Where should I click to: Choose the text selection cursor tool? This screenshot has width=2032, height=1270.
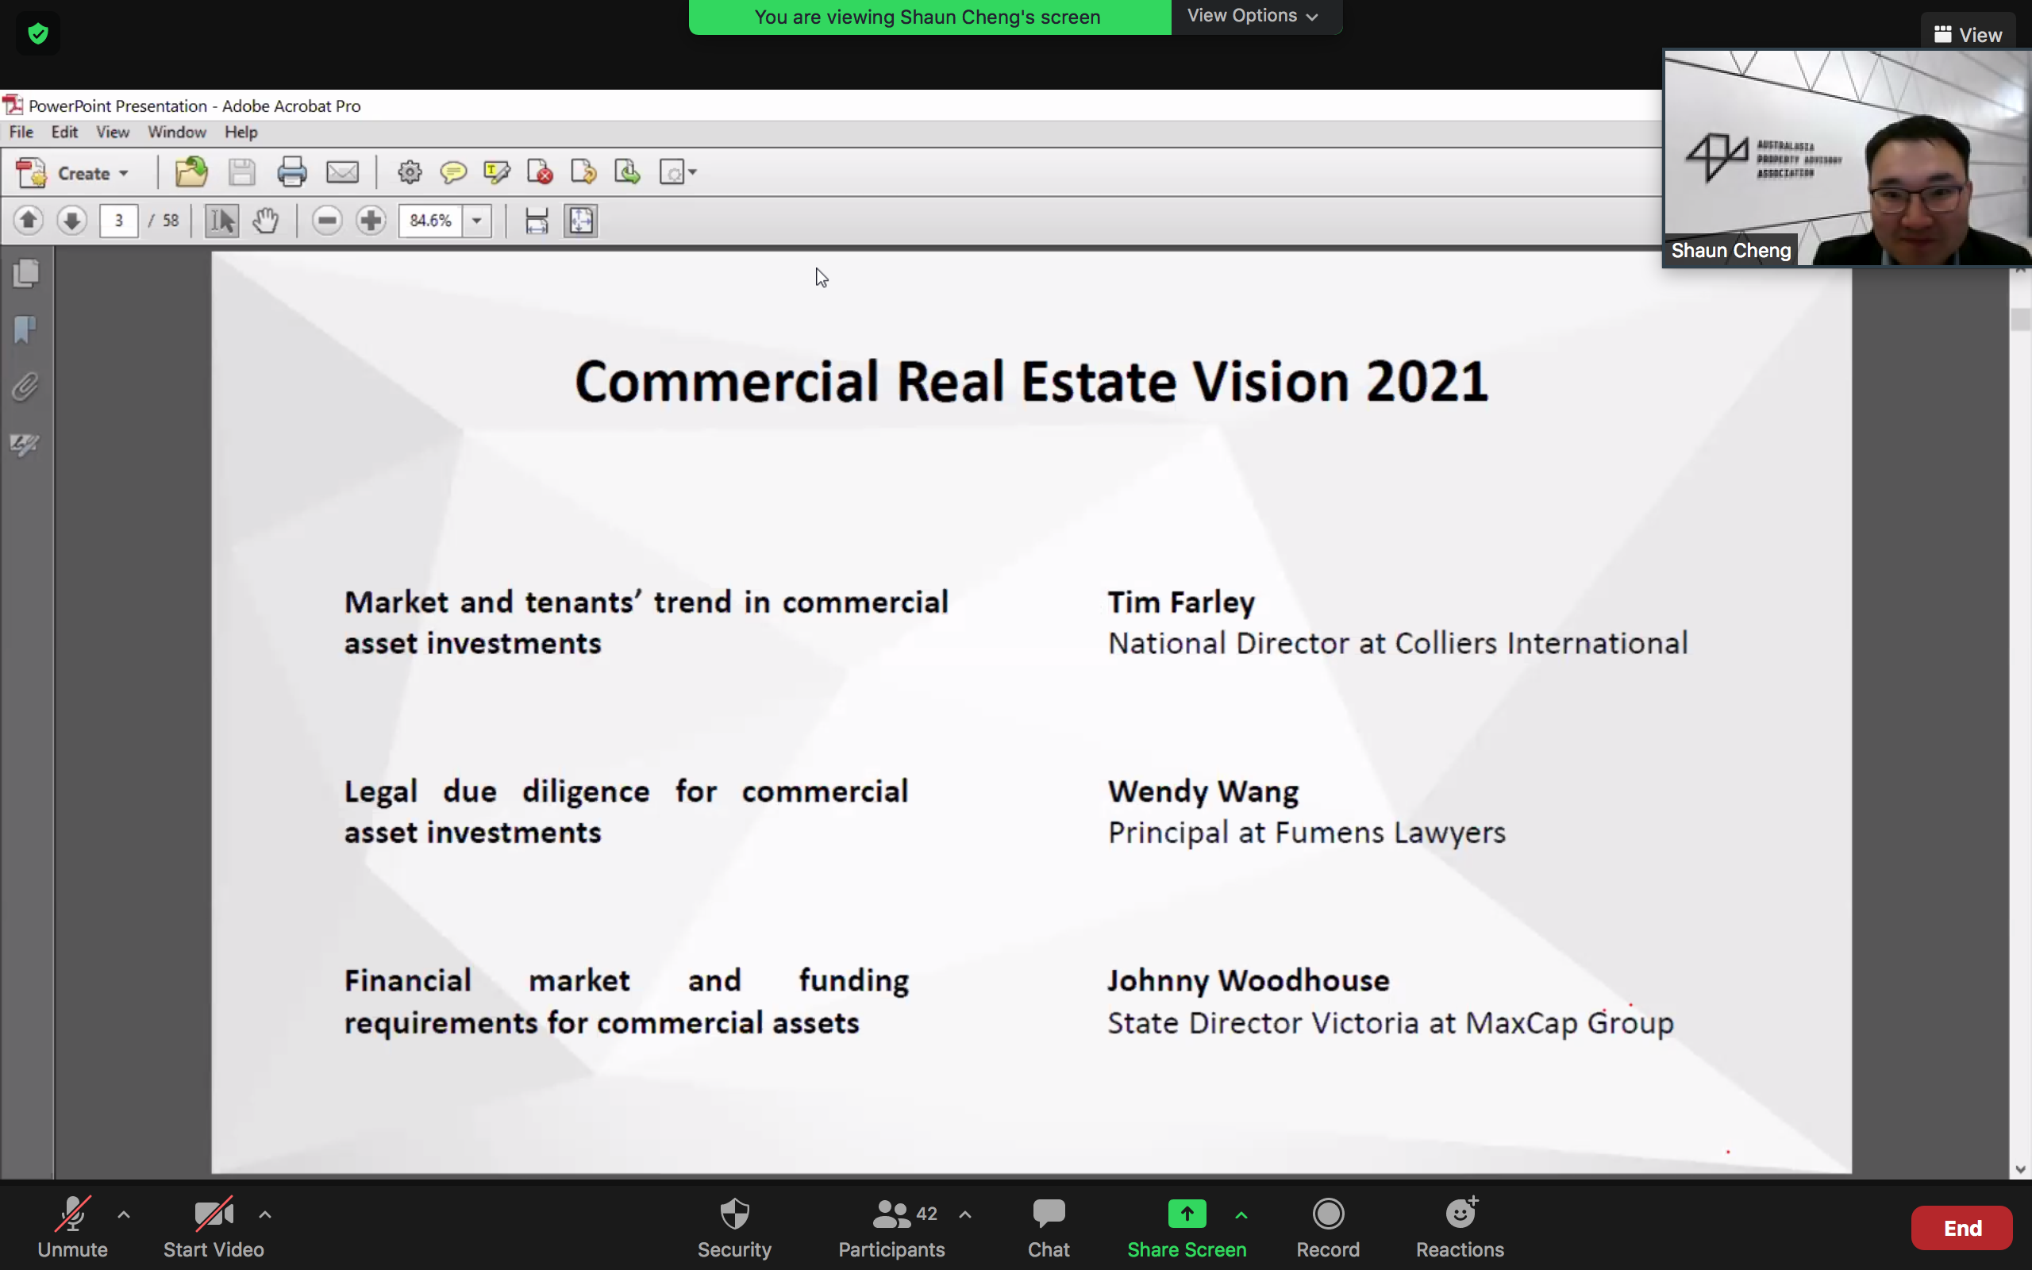[x=222, y=221]
